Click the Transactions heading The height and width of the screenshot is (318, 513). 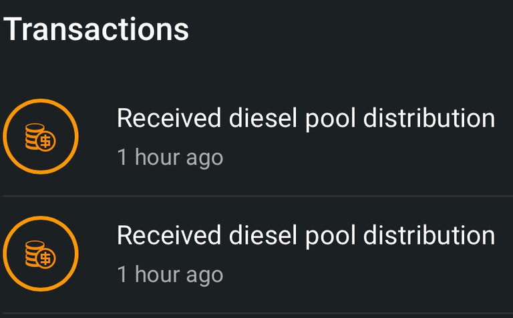coord(96,29)
